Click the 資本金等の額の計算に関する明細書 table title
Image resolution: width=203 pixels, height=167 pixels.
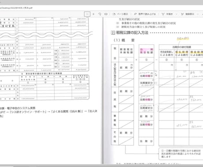(44, 73)
